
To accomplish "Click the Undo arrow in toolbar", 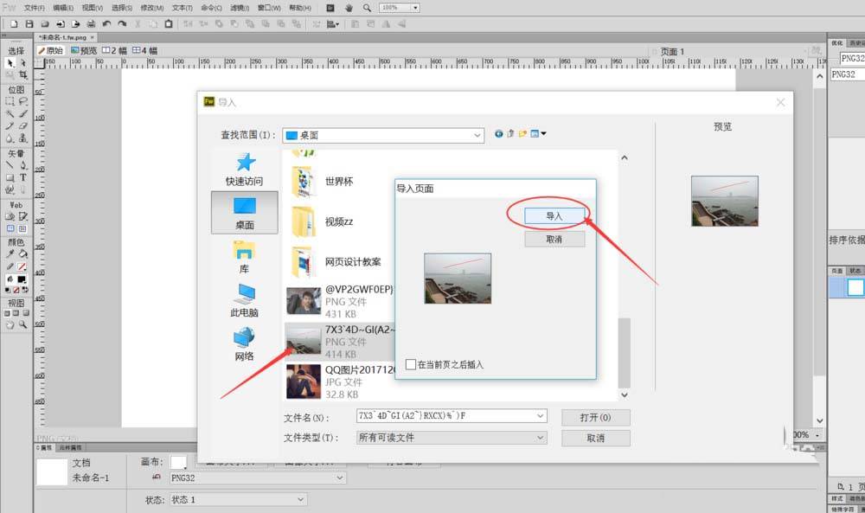I will tap(106, 23).
